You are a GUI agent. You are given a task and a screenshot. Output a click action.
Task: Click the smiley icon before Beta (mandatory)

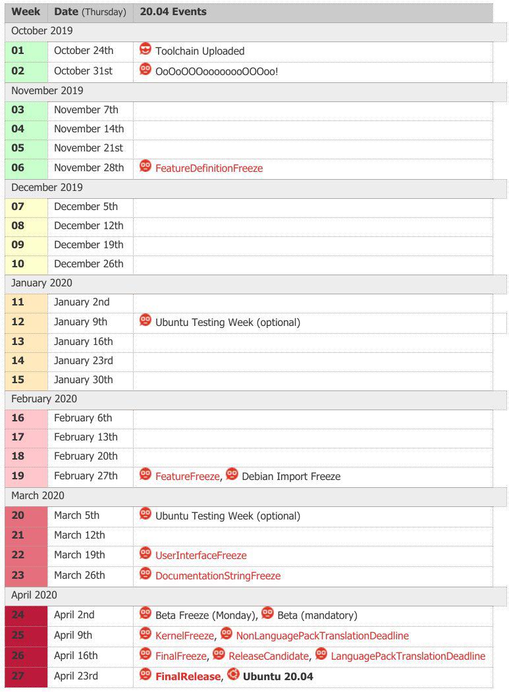point(267,614)
